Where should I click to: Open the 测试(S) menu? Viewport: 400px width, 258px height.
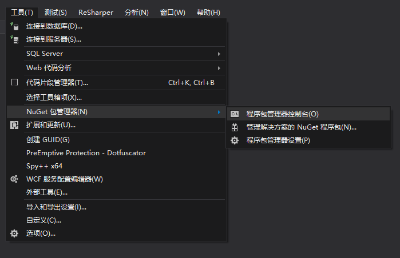(56, 13)
